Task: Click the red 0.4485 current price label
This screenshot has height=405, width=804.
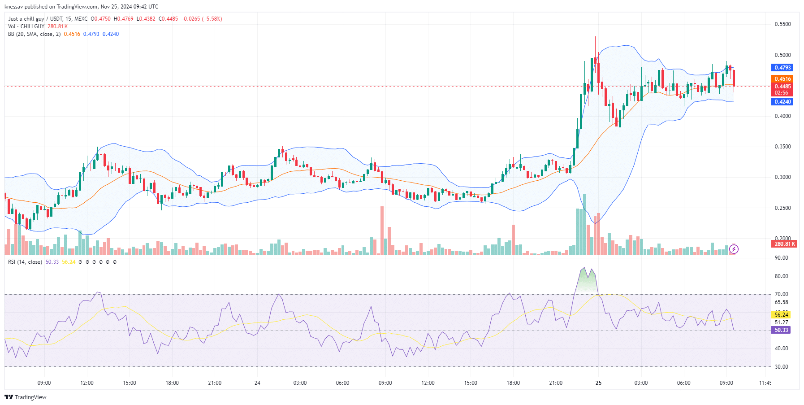Action: tap(782, 87)
